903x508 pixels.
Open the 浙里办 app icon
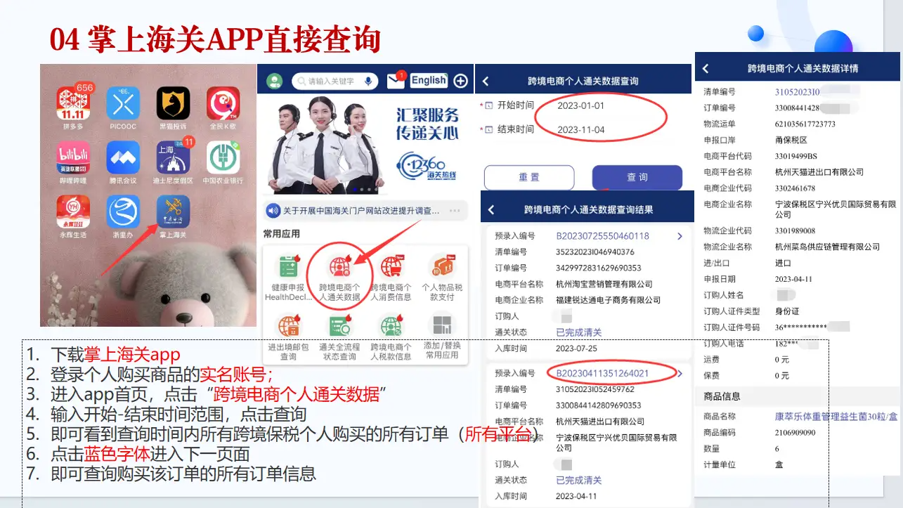pos(123,212)
